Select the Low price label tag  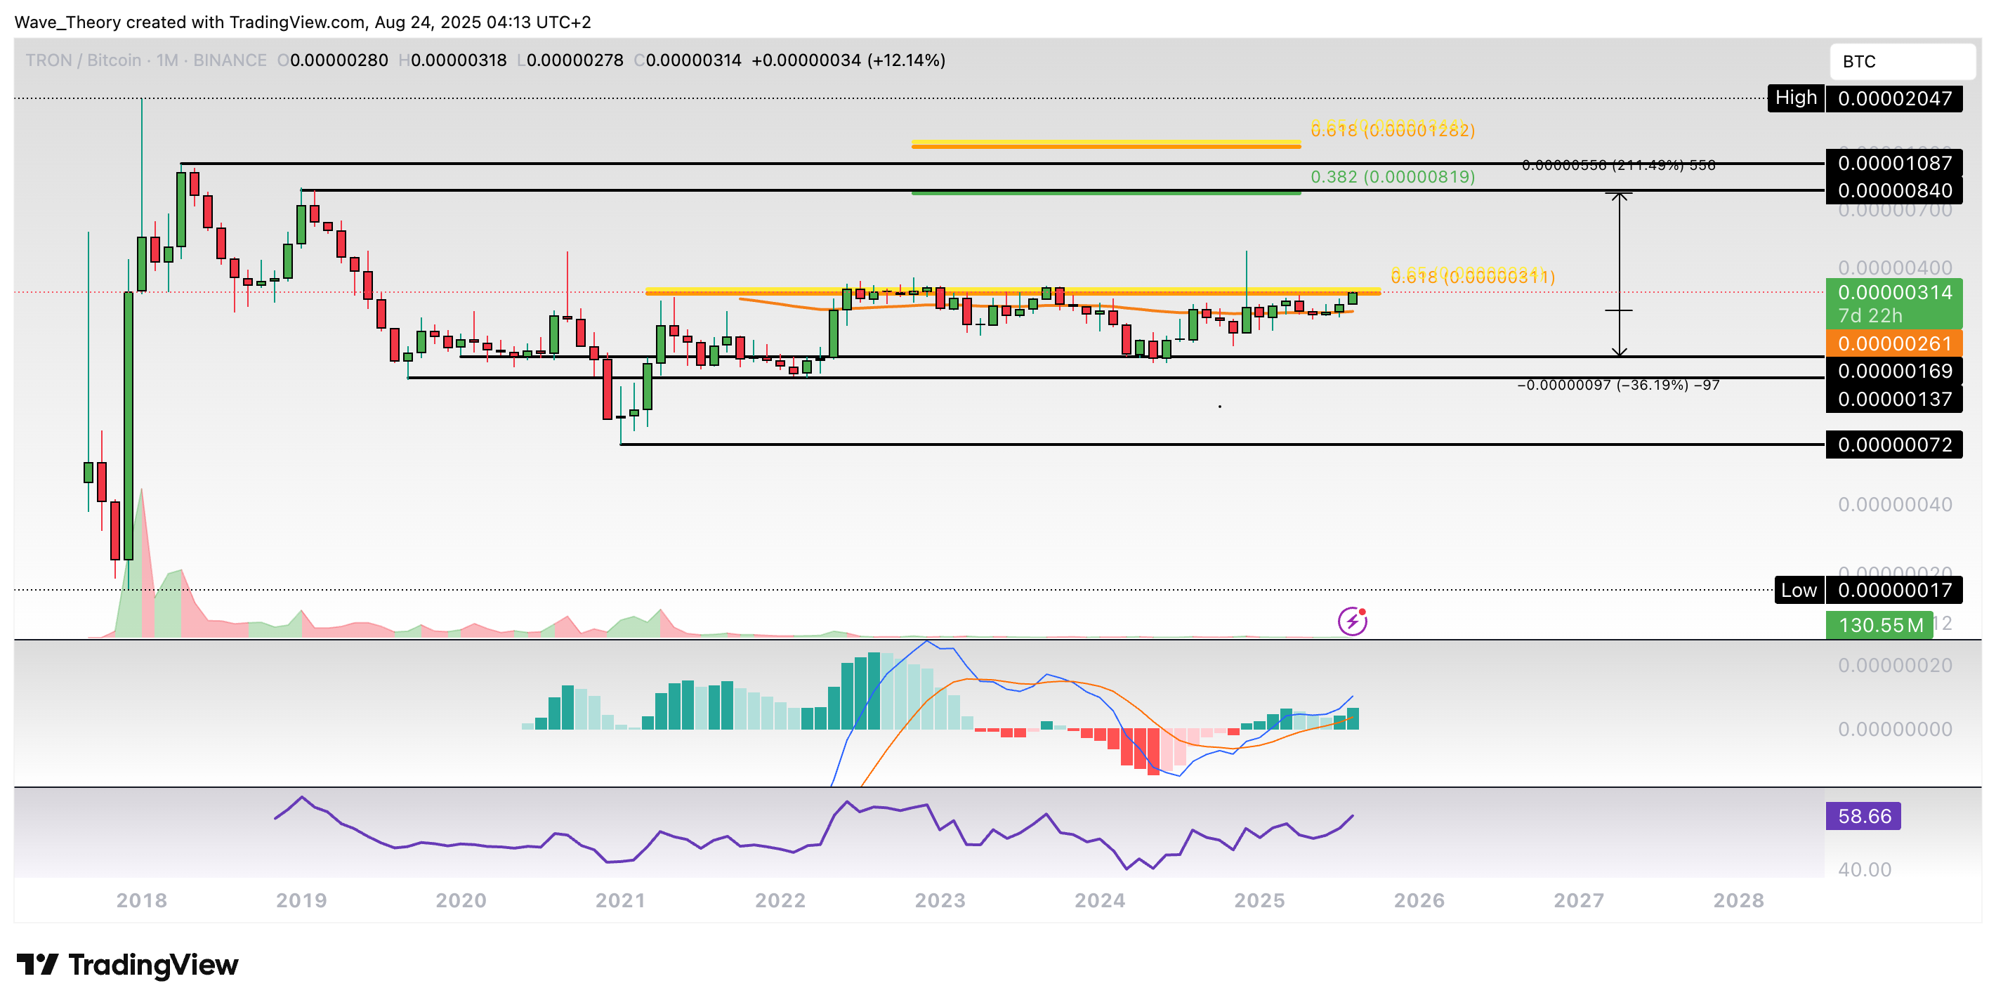point(1799,591)
